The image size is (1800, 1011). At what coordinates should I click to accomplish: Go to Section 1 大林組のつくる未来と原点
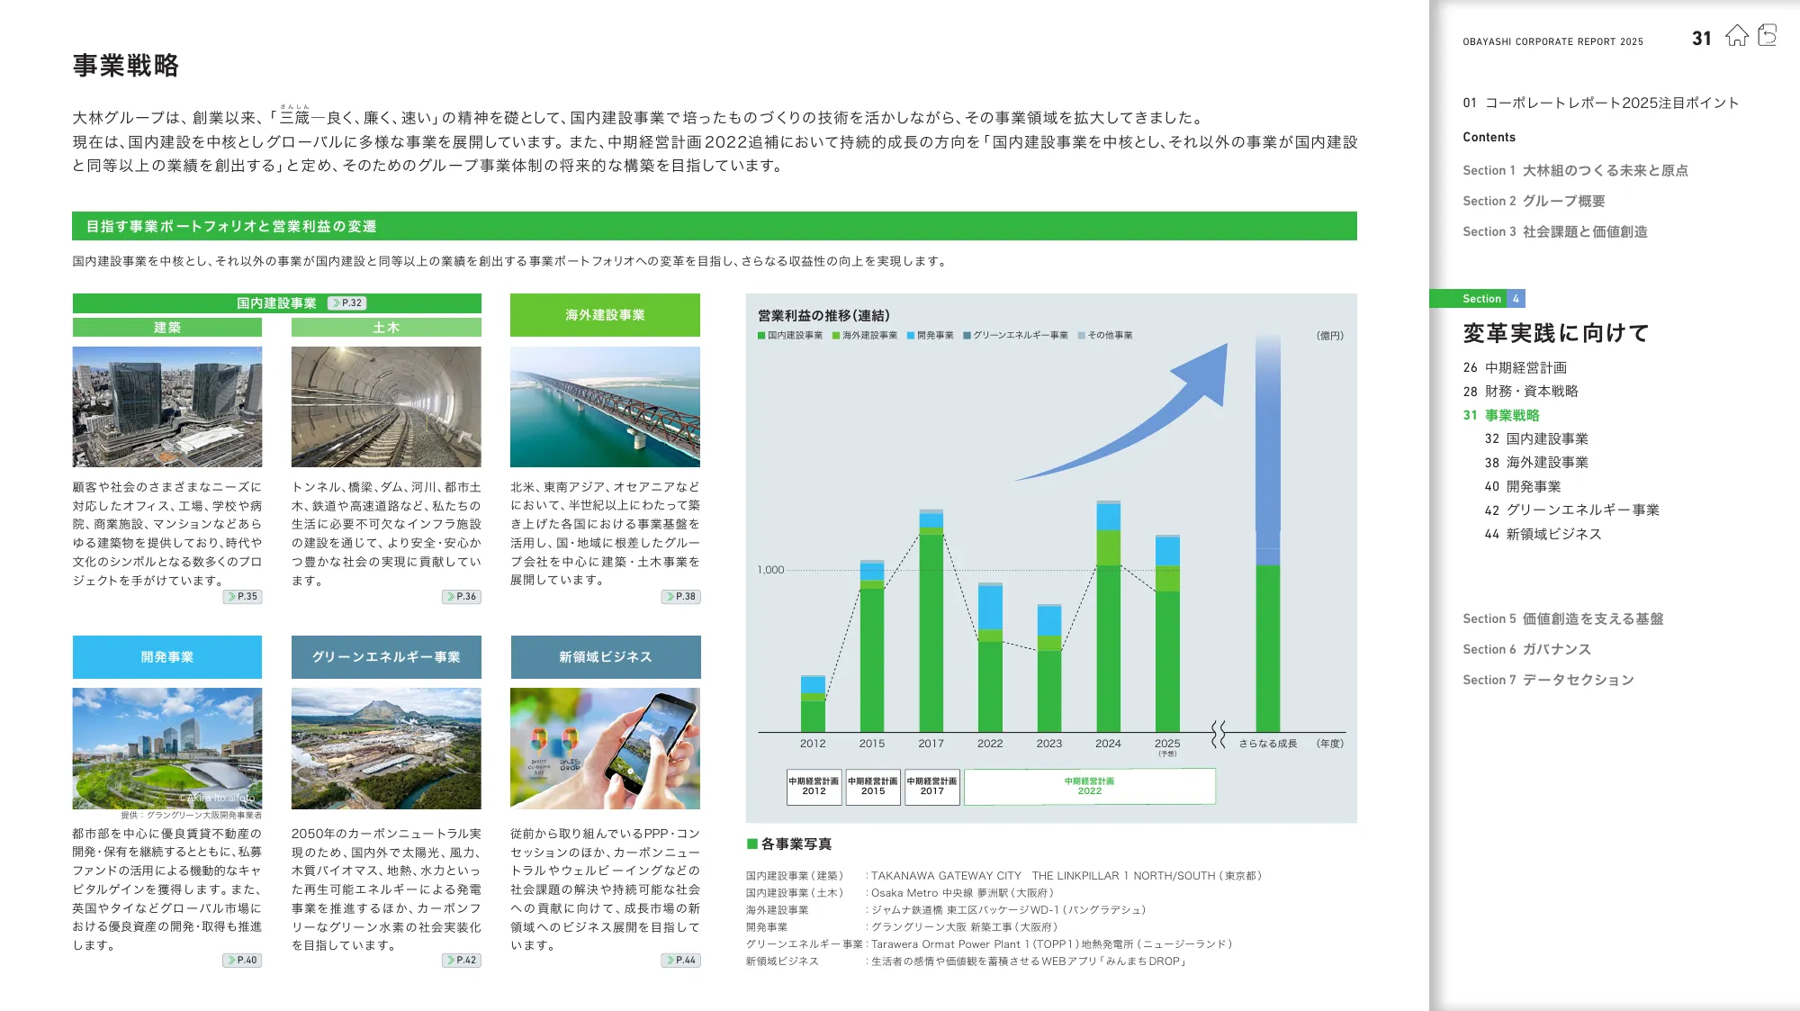click(1575, 171)
